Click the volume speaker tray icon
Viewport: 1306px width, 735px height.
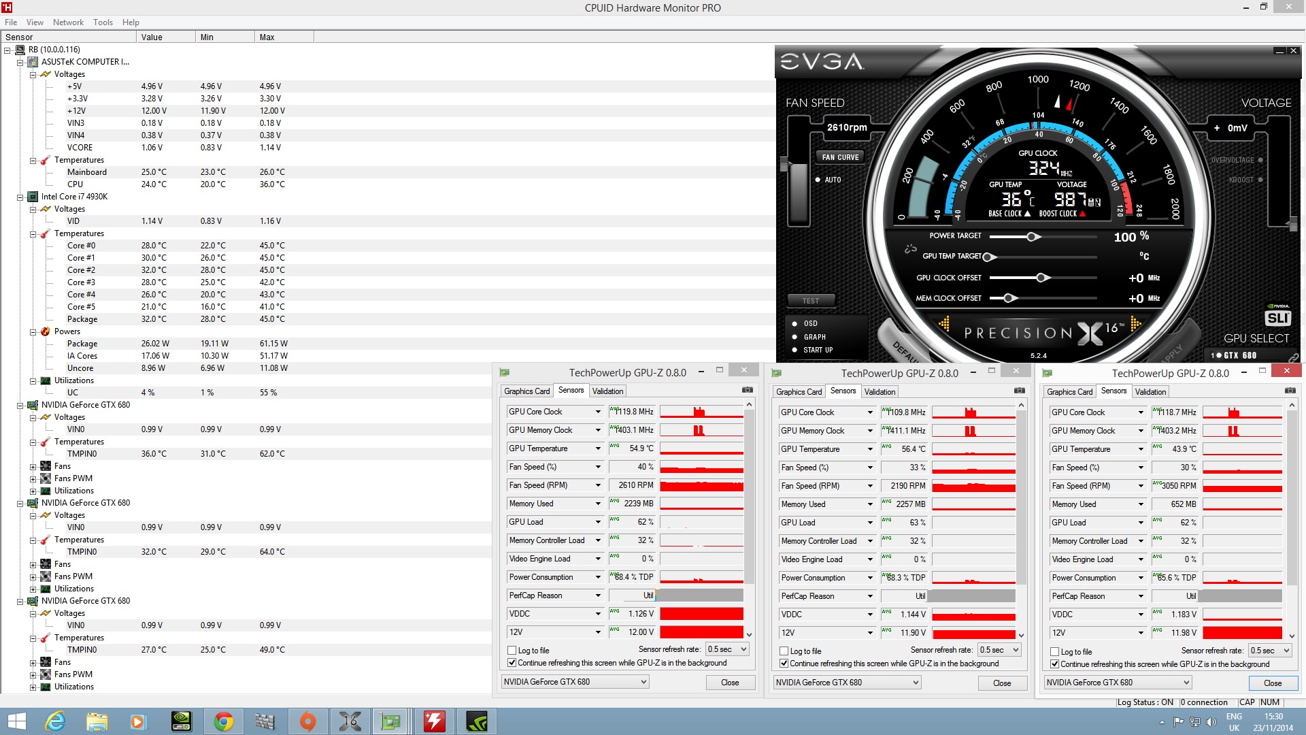[x=1210, y=722]
